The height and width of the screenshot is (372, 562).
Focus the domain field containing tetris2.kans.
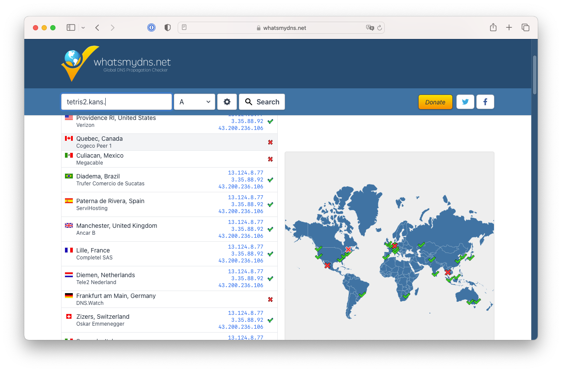pyautogui.click(x=117, y=102)
